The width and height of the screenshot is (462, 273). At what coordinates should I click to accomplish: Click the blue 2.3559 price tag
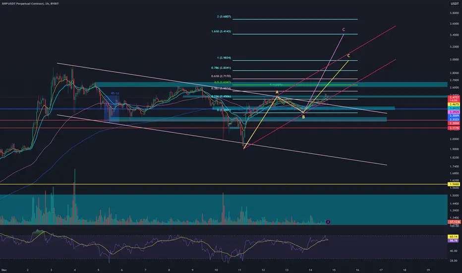pos(454,116)
